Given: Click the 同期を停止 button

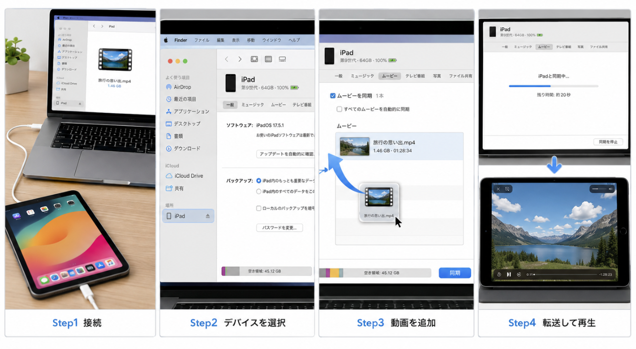Looking at the screenshot, I should tap(608, 142).
